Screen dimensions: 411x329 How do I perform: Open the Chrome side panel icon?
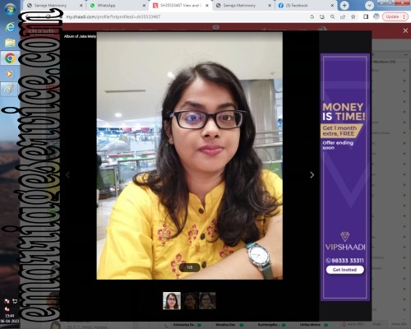click(x=366, y=16)
